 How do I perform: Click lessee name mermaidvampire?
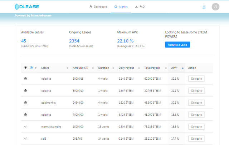51,127
